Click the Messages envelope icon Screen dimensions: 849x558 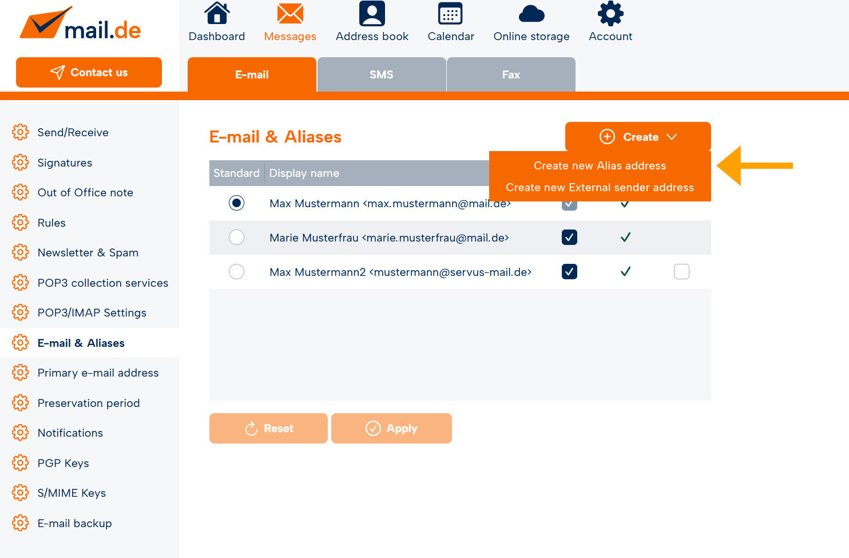coord(290,14)
